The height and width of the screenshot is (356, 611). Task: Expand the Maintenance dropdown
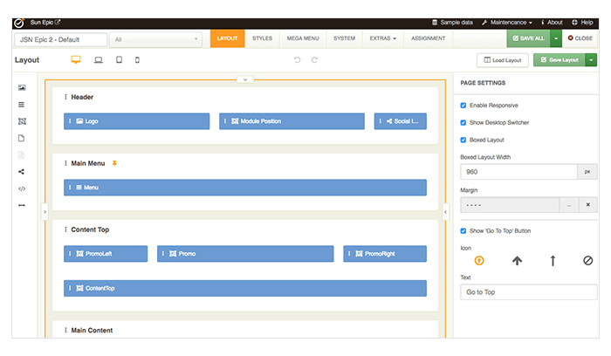(x=507, y=22)
